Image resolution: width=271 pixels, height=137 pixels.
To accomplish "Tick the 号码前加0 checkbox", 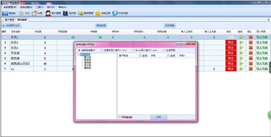I will click(x=119, y=117).
